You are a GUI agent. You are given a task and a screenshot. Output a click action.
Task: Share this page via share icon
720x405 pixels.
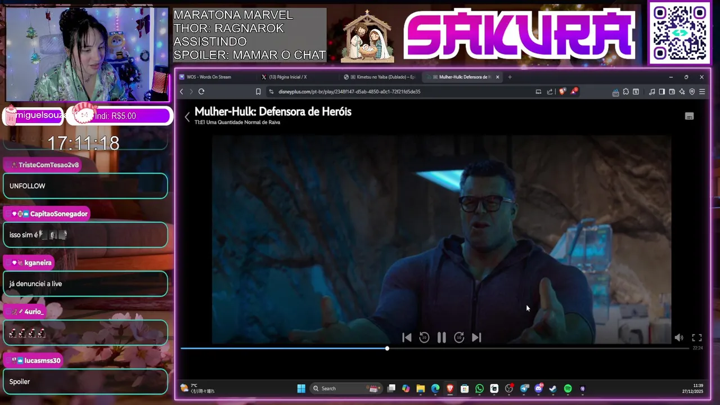coord(550,92)
